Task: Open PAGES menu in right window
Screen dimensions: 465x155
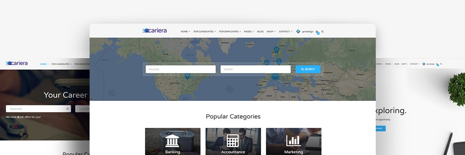Action: pyautogui.click(x=389, y=64)
